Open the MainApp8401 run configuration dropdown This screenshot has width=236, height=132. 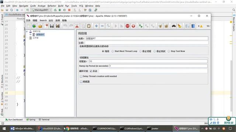click(x=41, y=10)
